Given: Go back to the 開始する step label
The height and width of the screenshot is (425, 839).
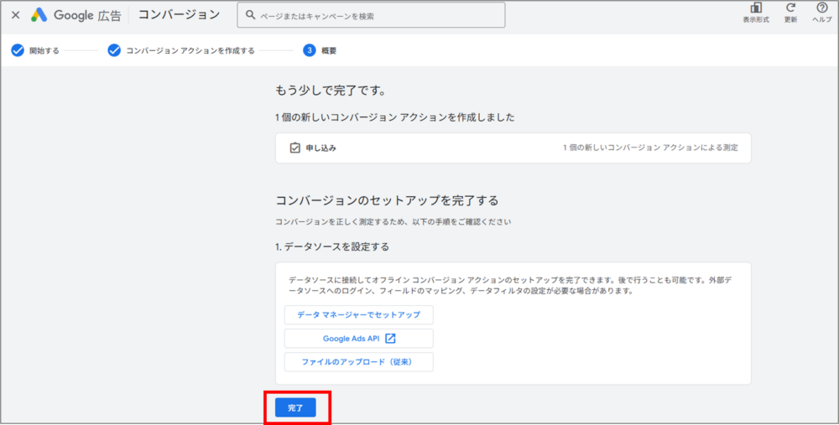Looking at the screenshot, I should (x=44, y=50).
